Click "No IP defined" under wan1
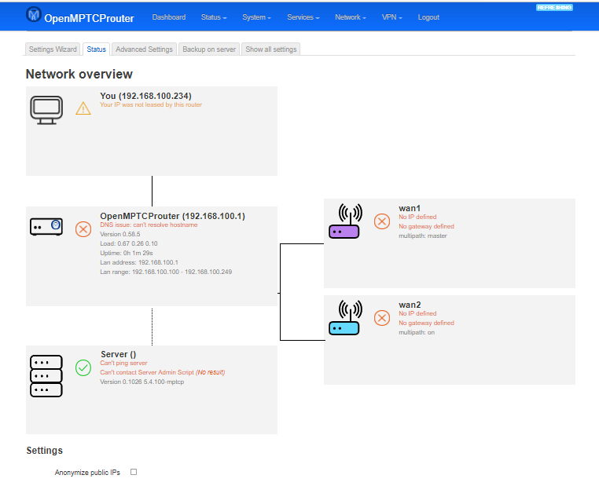 tap(417, 217)
